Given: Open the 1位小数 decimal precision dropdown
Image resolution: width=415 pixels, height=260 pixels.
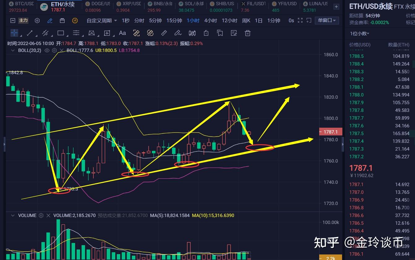Looking at the screenshot, I should 360,33.
